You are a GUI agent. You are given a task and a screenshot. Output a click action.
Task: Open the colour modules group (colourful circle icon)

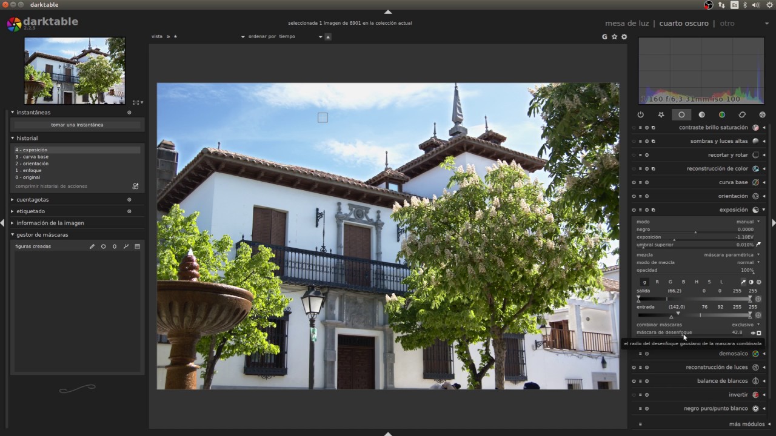(x=722, y=114)
